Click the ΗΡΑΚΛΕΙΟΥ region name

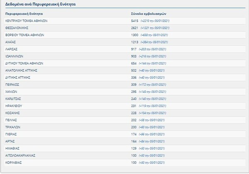(15, 106)
